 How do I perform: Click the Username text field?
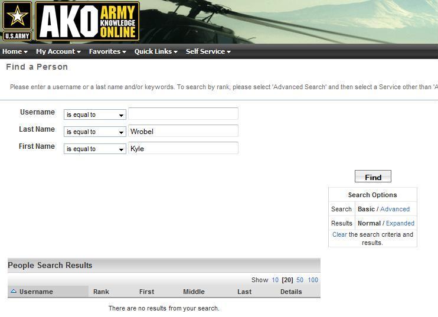pyautogui.click(x=183, y=114)
